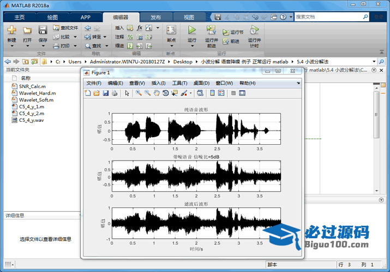Viewport: 390px width, 272px height.
Task: Select file SNR_Calc.m
Action: (x=32, y=86)
